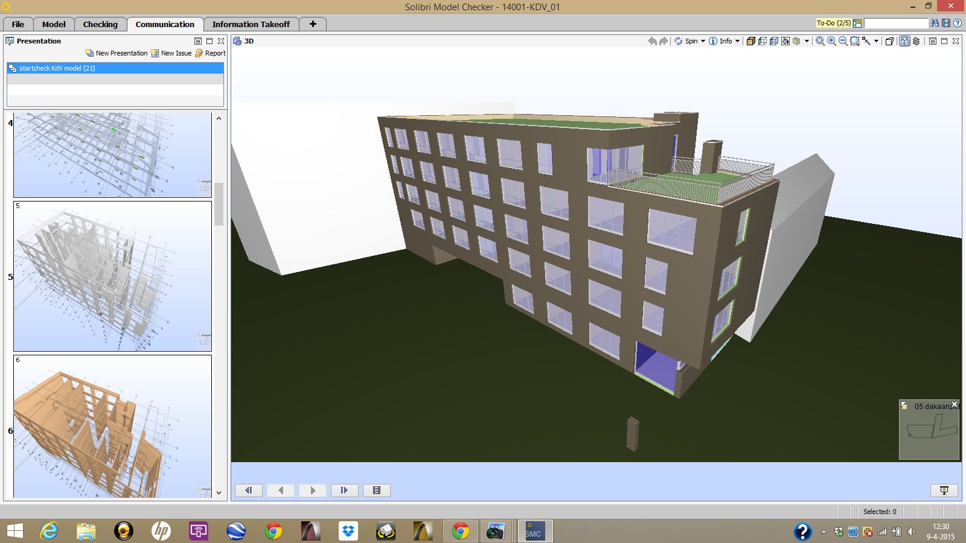Image resolution: width=966 pixels, height=543 pixels.
Task: Go to next slide button
Action: click(x=313, y=491)
